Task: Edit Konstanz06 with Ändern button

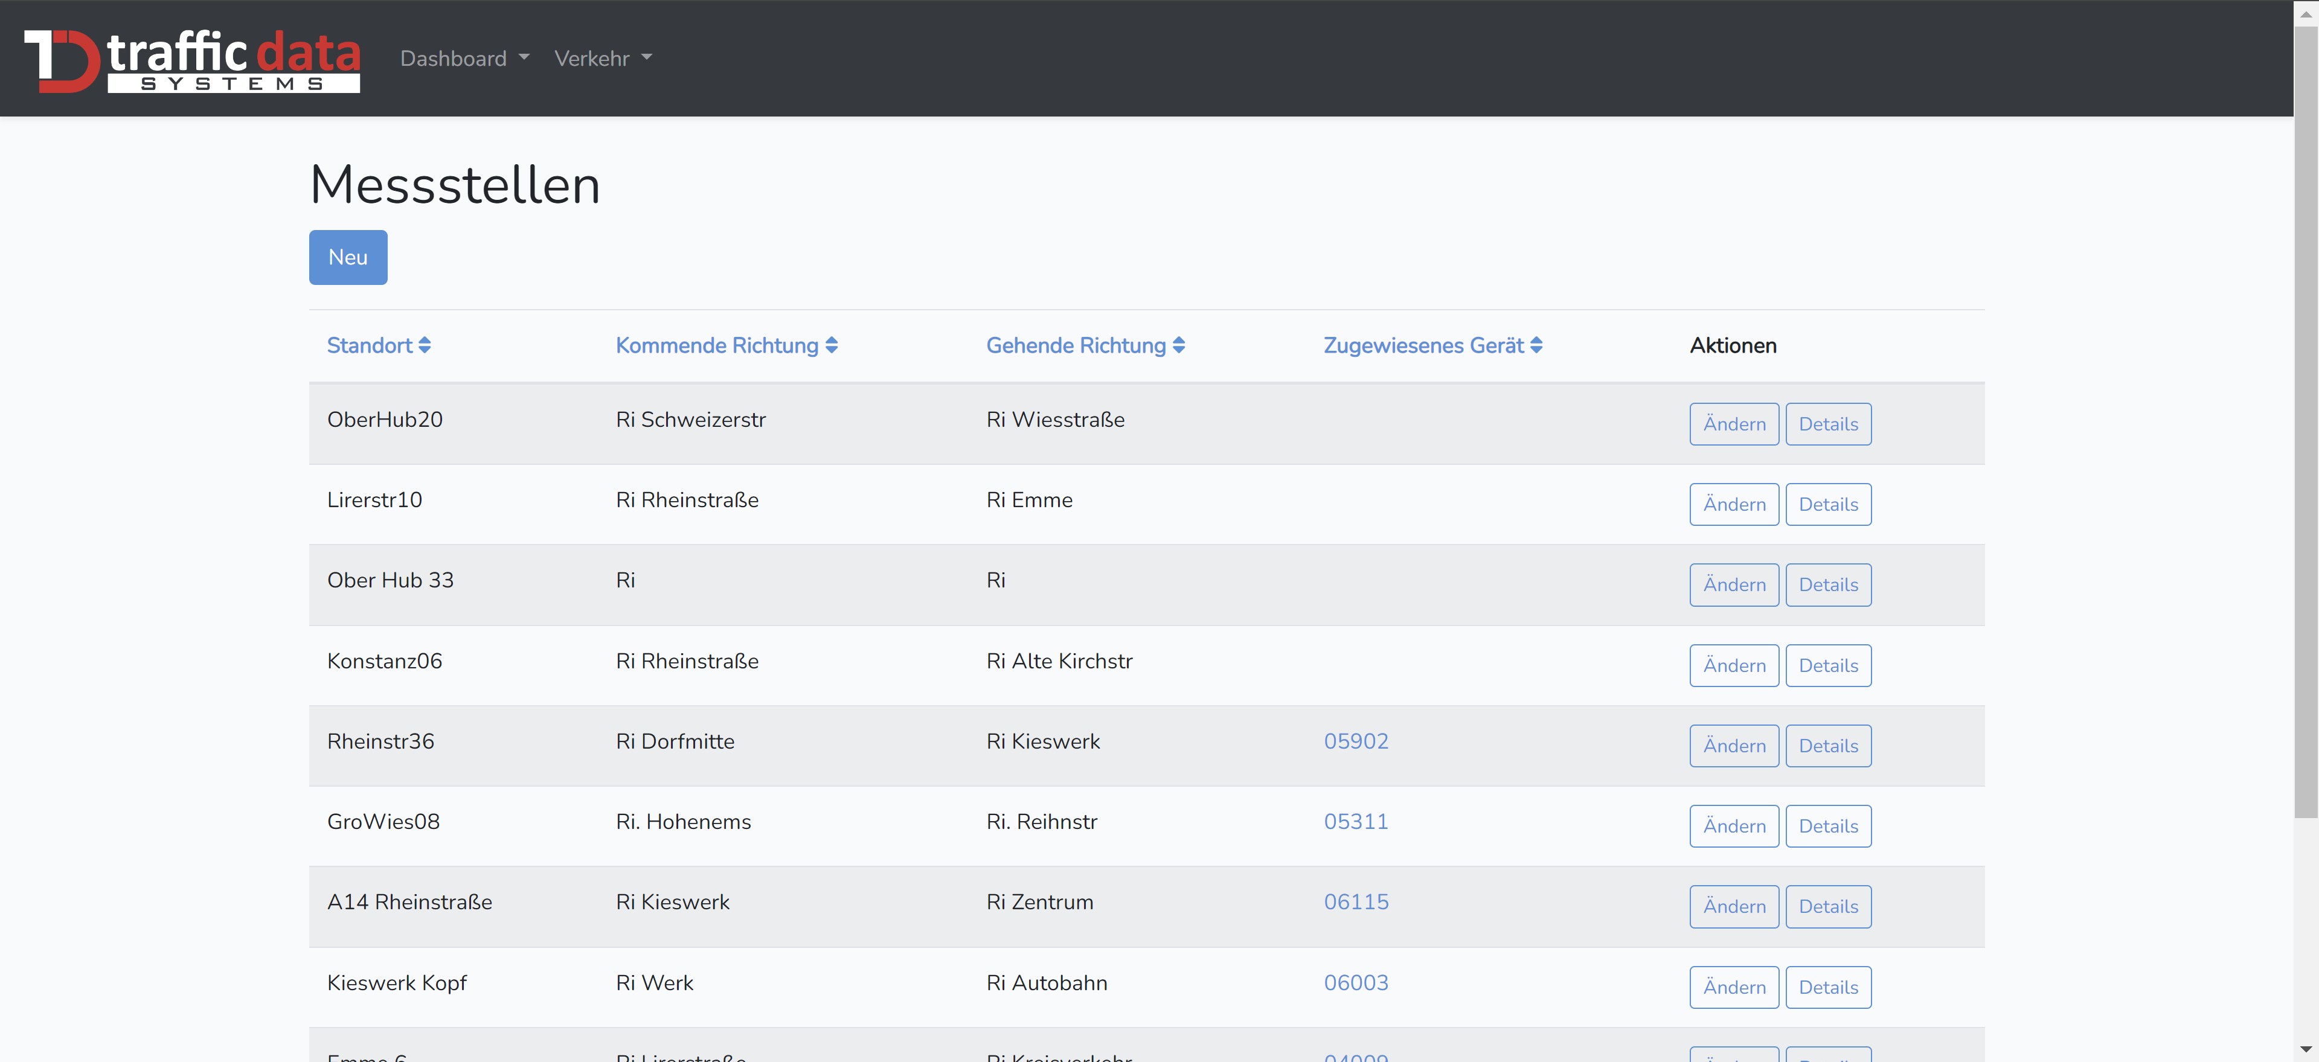Action: click(1733, 665)
